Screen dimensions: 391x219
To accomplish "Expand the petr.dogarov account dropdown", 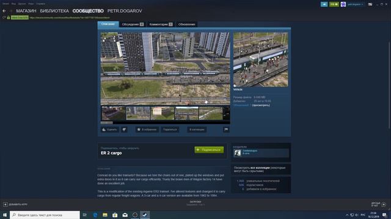I will tap(356, 4).
